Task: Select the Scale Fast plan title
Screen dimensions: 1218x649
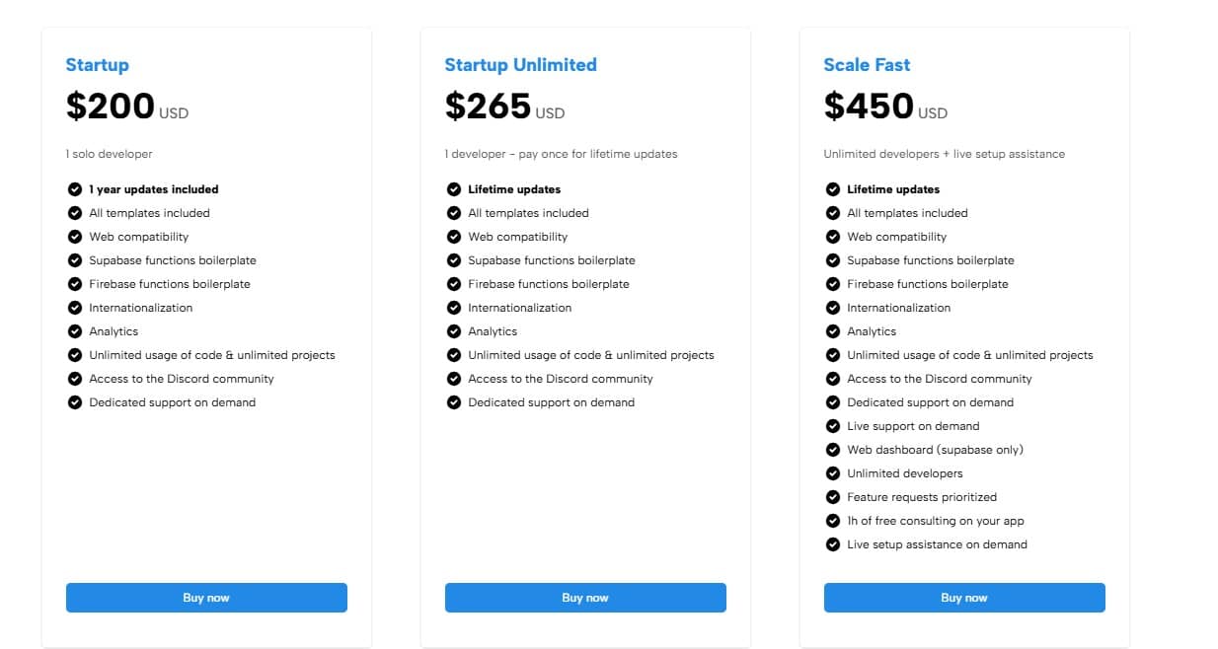Action: tap(867, 64)
